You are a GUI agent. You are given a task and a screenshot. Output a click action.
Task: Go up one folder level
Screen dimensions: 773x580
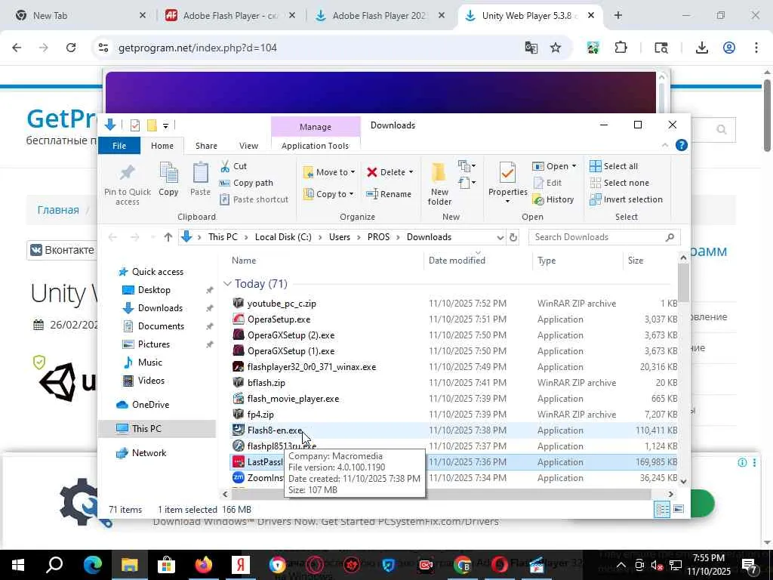(x=168, y=237)
